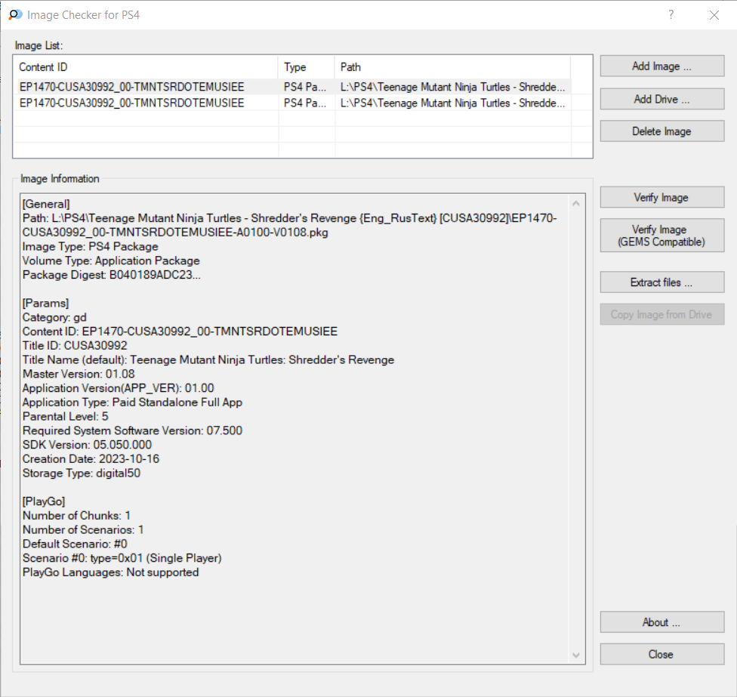Show the About dialog
This screenshot has width=737, height=697.
tap(661, 622)
